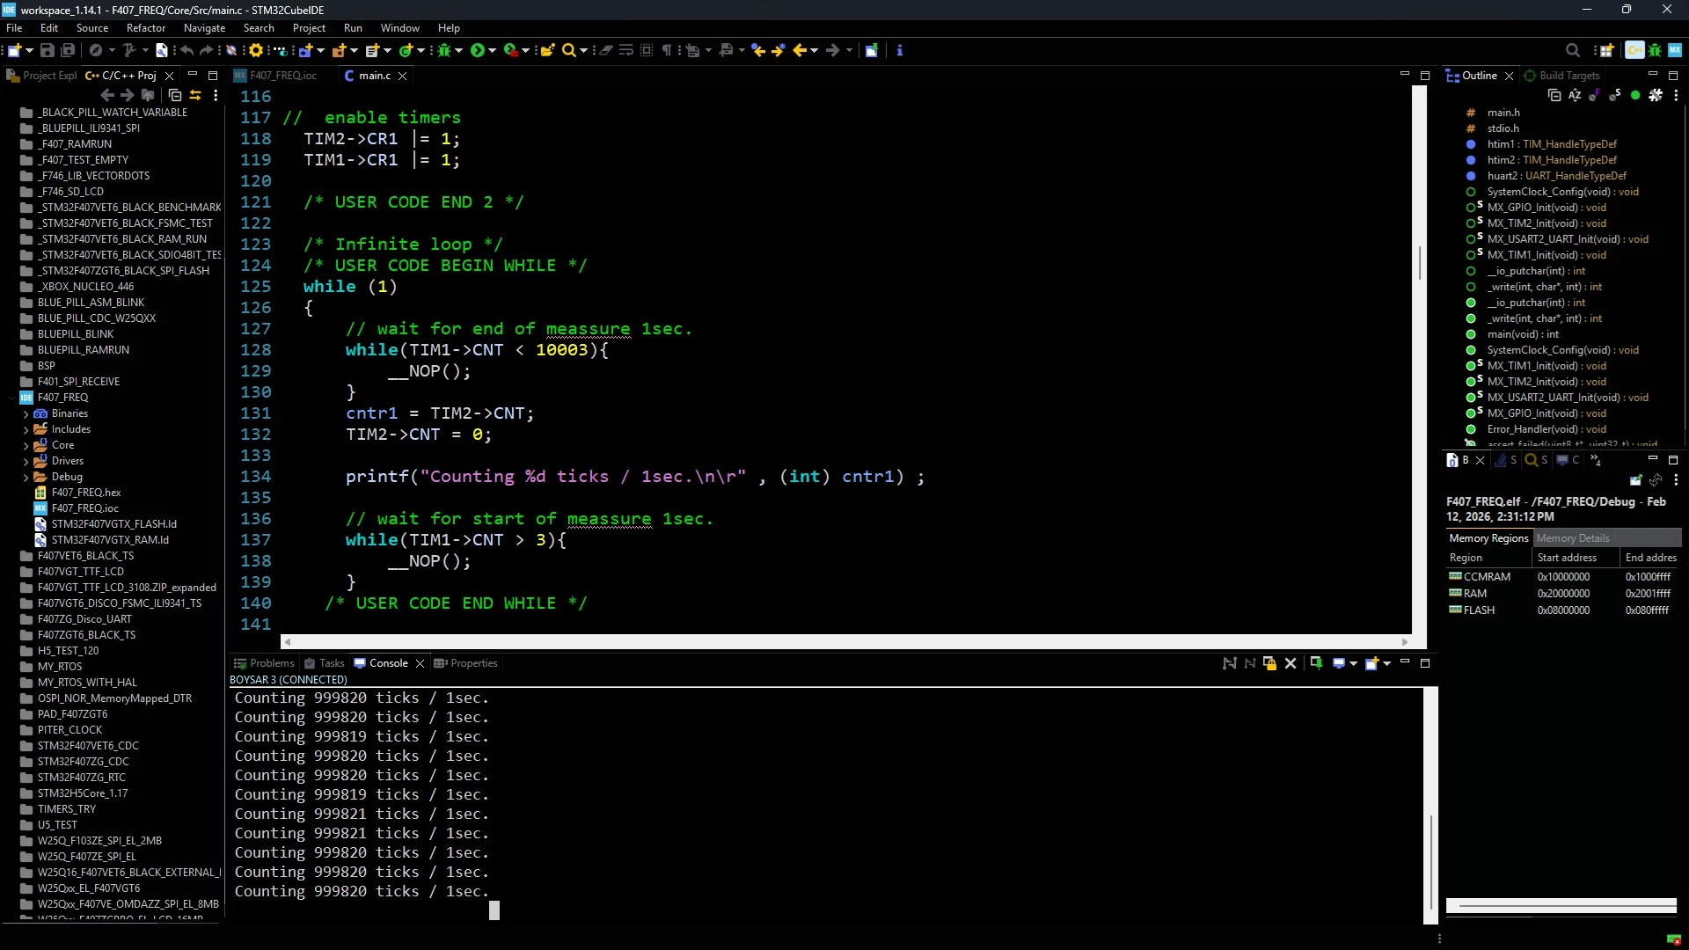Click the Undo arrow in toolbar

[x=186, y=50]
